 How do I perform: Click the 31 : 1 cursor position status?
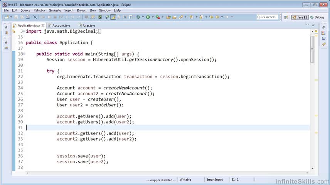pos(235,180)
